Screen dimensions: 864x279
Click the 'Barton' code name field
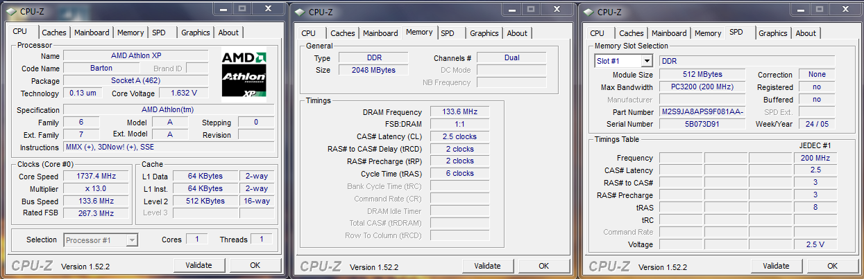[101, 69]
